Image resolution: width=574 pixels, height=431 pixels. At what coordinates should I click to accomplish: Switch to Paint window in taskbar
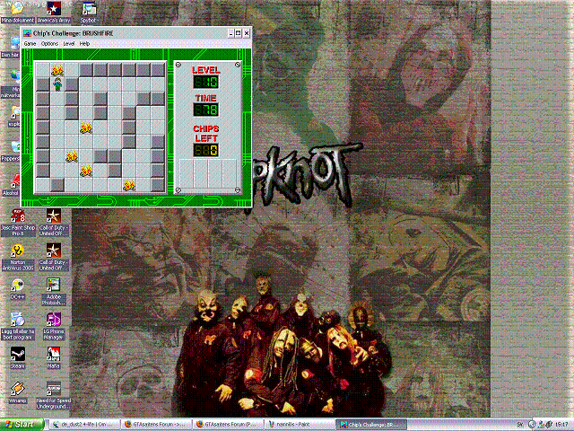[304, 423]
